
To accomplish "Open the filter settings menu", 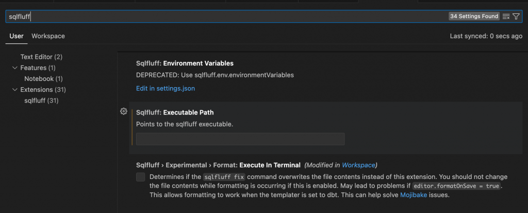I will 516,17.
